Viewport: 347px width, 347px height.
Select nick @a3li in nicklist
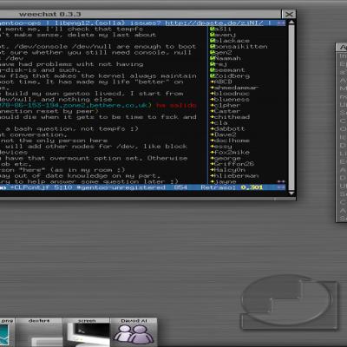220,29
